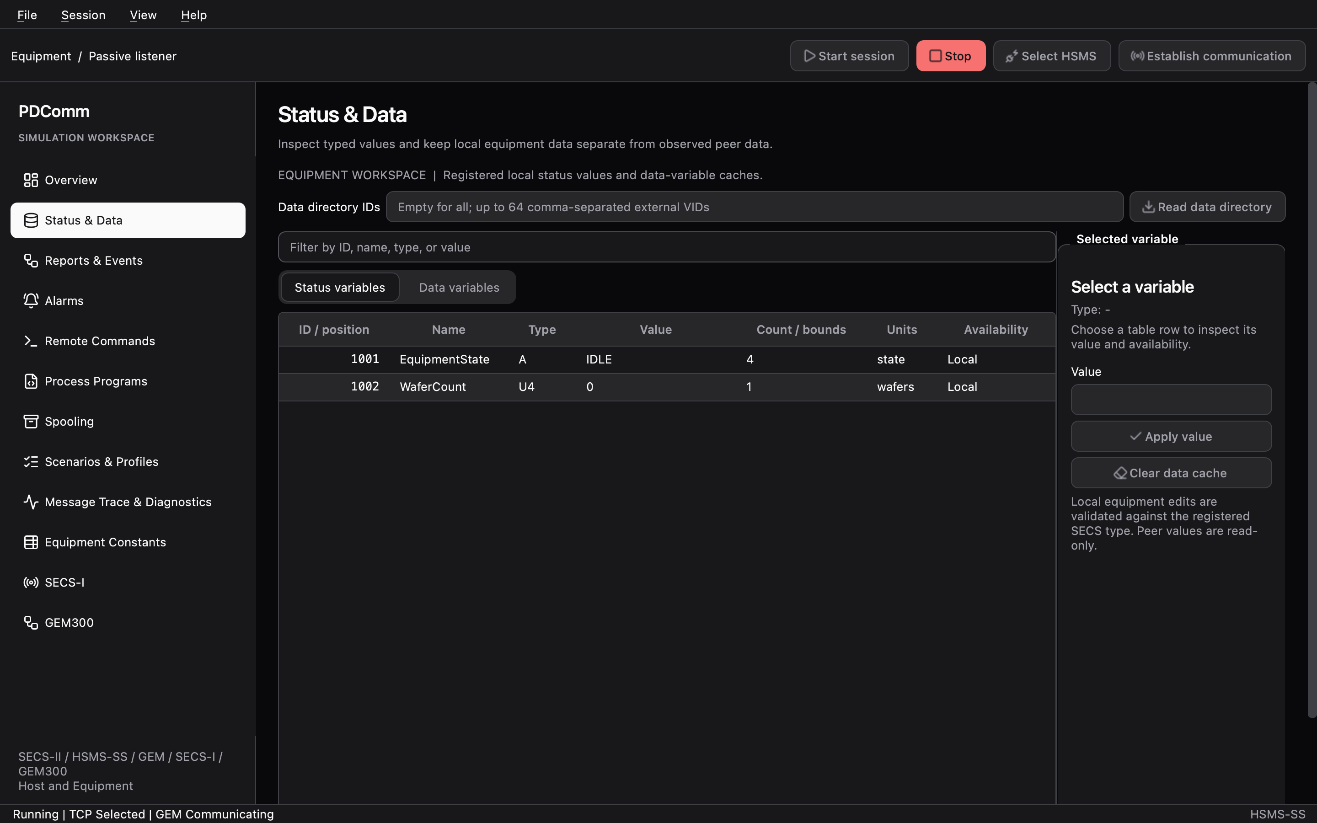Image resolution: width=1317 pixels, height=823 pixels.
Task: Click the eraser icon on Clear data cache
Action: point(1120,474)
